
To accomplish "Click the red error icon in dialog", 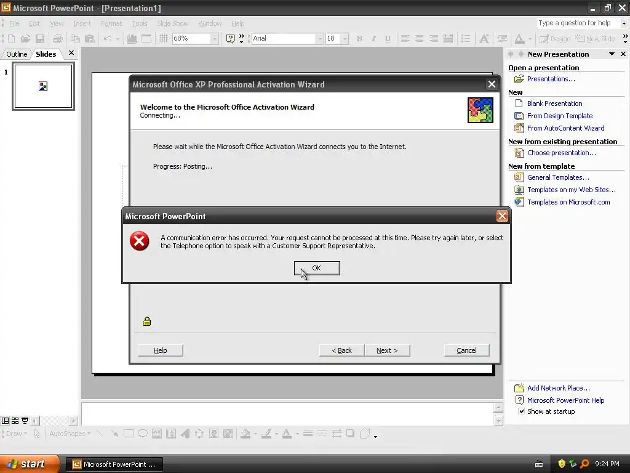I will tap(140, 241).
